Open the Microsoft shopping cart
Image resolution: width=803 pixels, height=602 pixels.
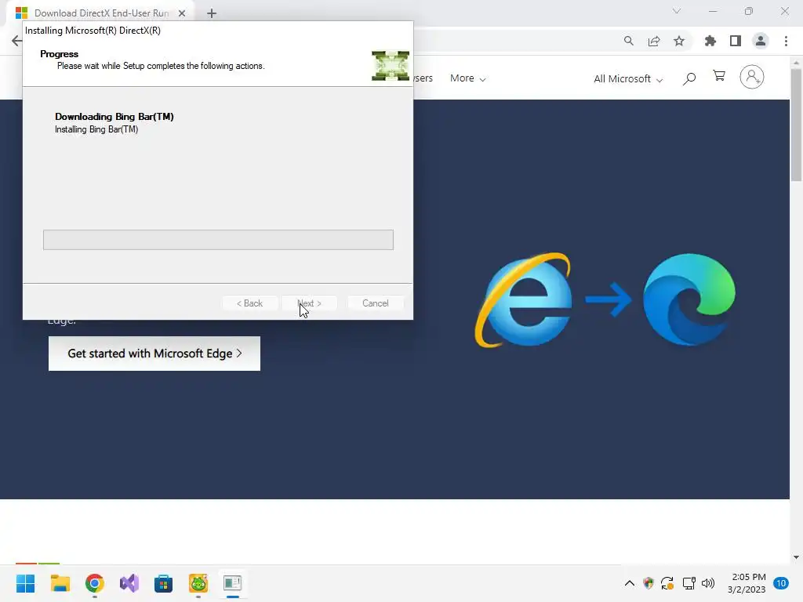coord(719,77)
